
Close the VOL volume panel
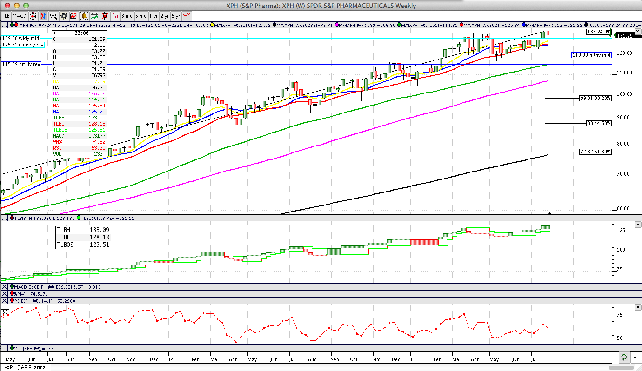(x=4, y=348)
